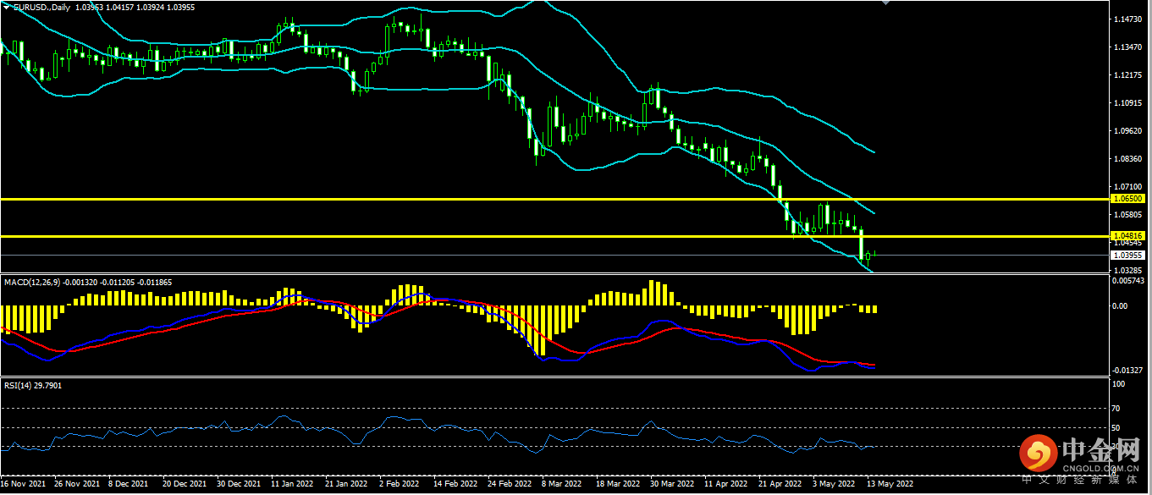Click the chart shift triangle marker at top
This screenshot has height=495, width=1152.
coord(886,3)
